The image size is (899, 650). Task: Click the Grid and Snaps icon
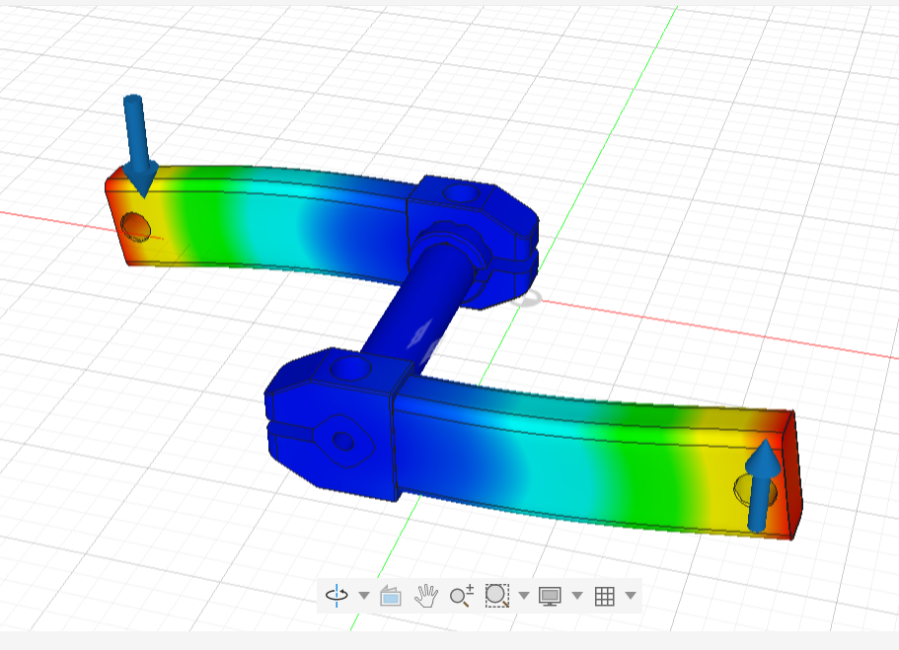point(605,596)
